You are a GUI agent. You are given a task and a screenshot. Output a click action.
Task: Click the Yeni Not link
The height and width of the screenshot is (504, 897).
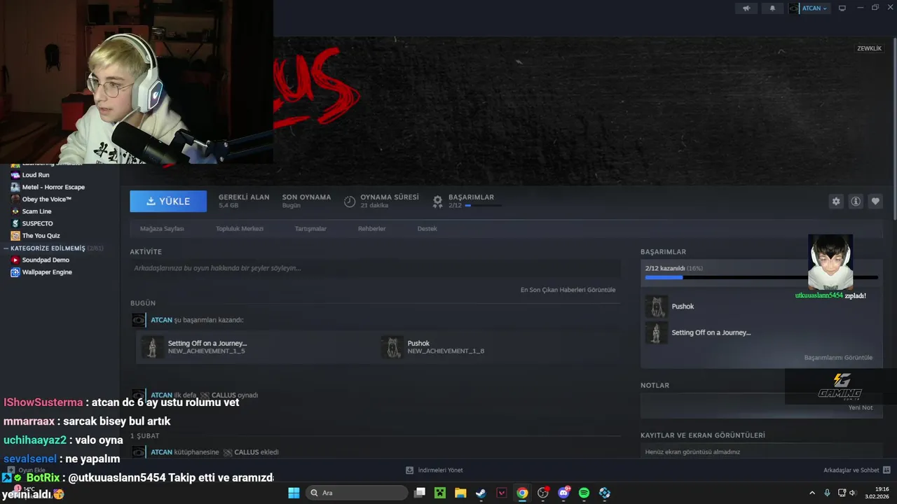click(861, 407)
